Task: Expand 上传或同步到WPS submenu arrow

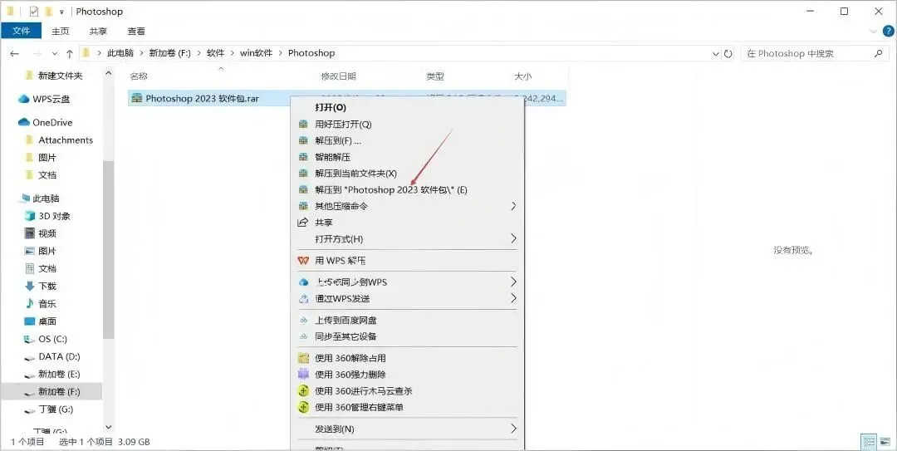Action: point(513,282)
